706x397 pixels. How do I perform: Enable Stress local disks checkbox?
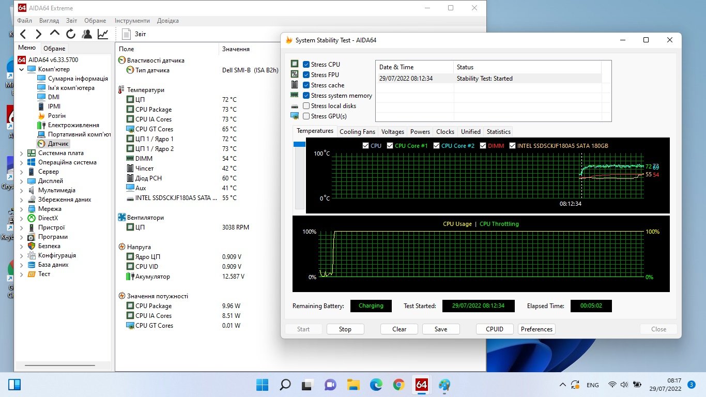tap(306, 106)
